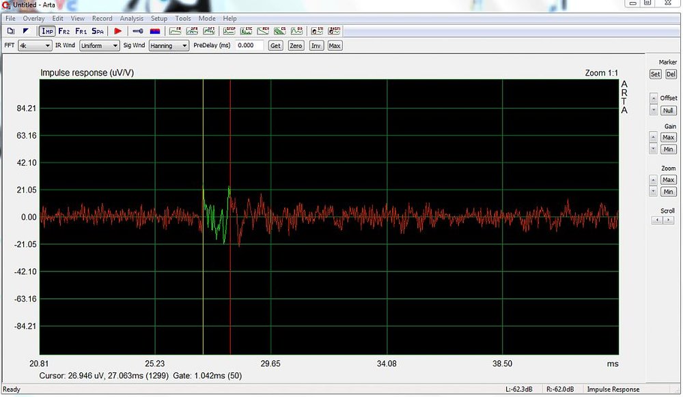Click the Zoom down arrow
This screenshot has height=397, width=683.
click(x=653, y=191)
